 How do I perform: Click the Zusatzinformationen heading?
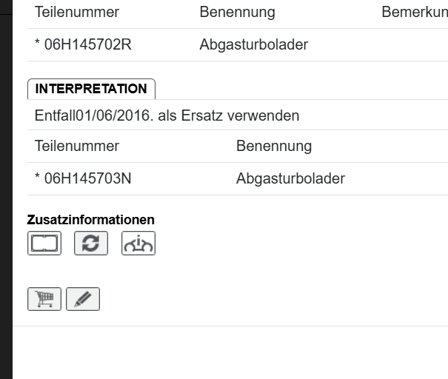click(91, 220)
